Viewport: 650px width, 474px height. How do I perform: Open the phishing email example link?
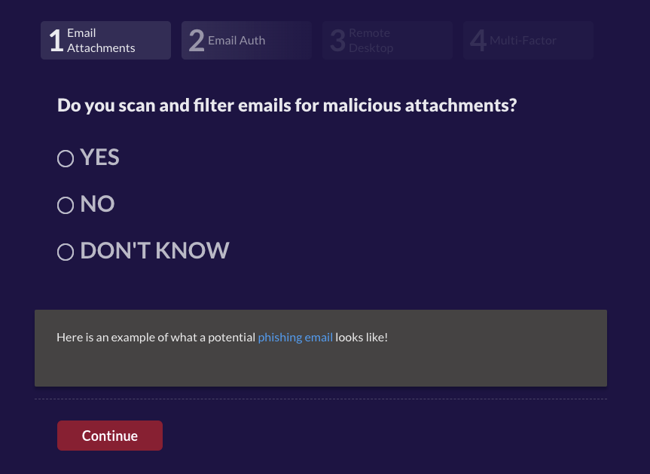(x=295, y=337)
